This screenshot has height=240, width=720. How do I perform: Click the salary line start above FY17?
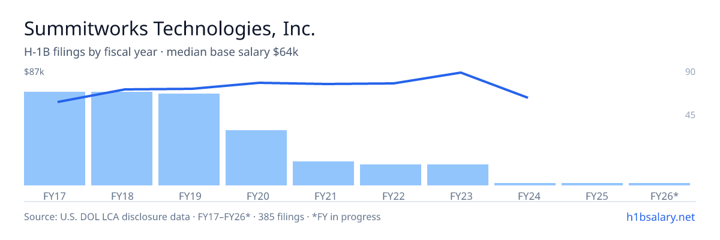(58, 102)
